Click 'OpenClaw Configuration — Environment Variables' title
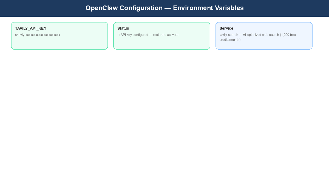The width and height of the screenshot is (329, 192). tap(164, 8)
